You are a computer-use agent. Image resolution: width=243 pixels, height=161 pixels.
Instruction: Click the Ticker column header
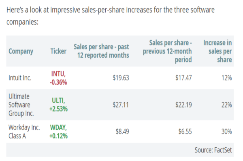tap(58, 51)
